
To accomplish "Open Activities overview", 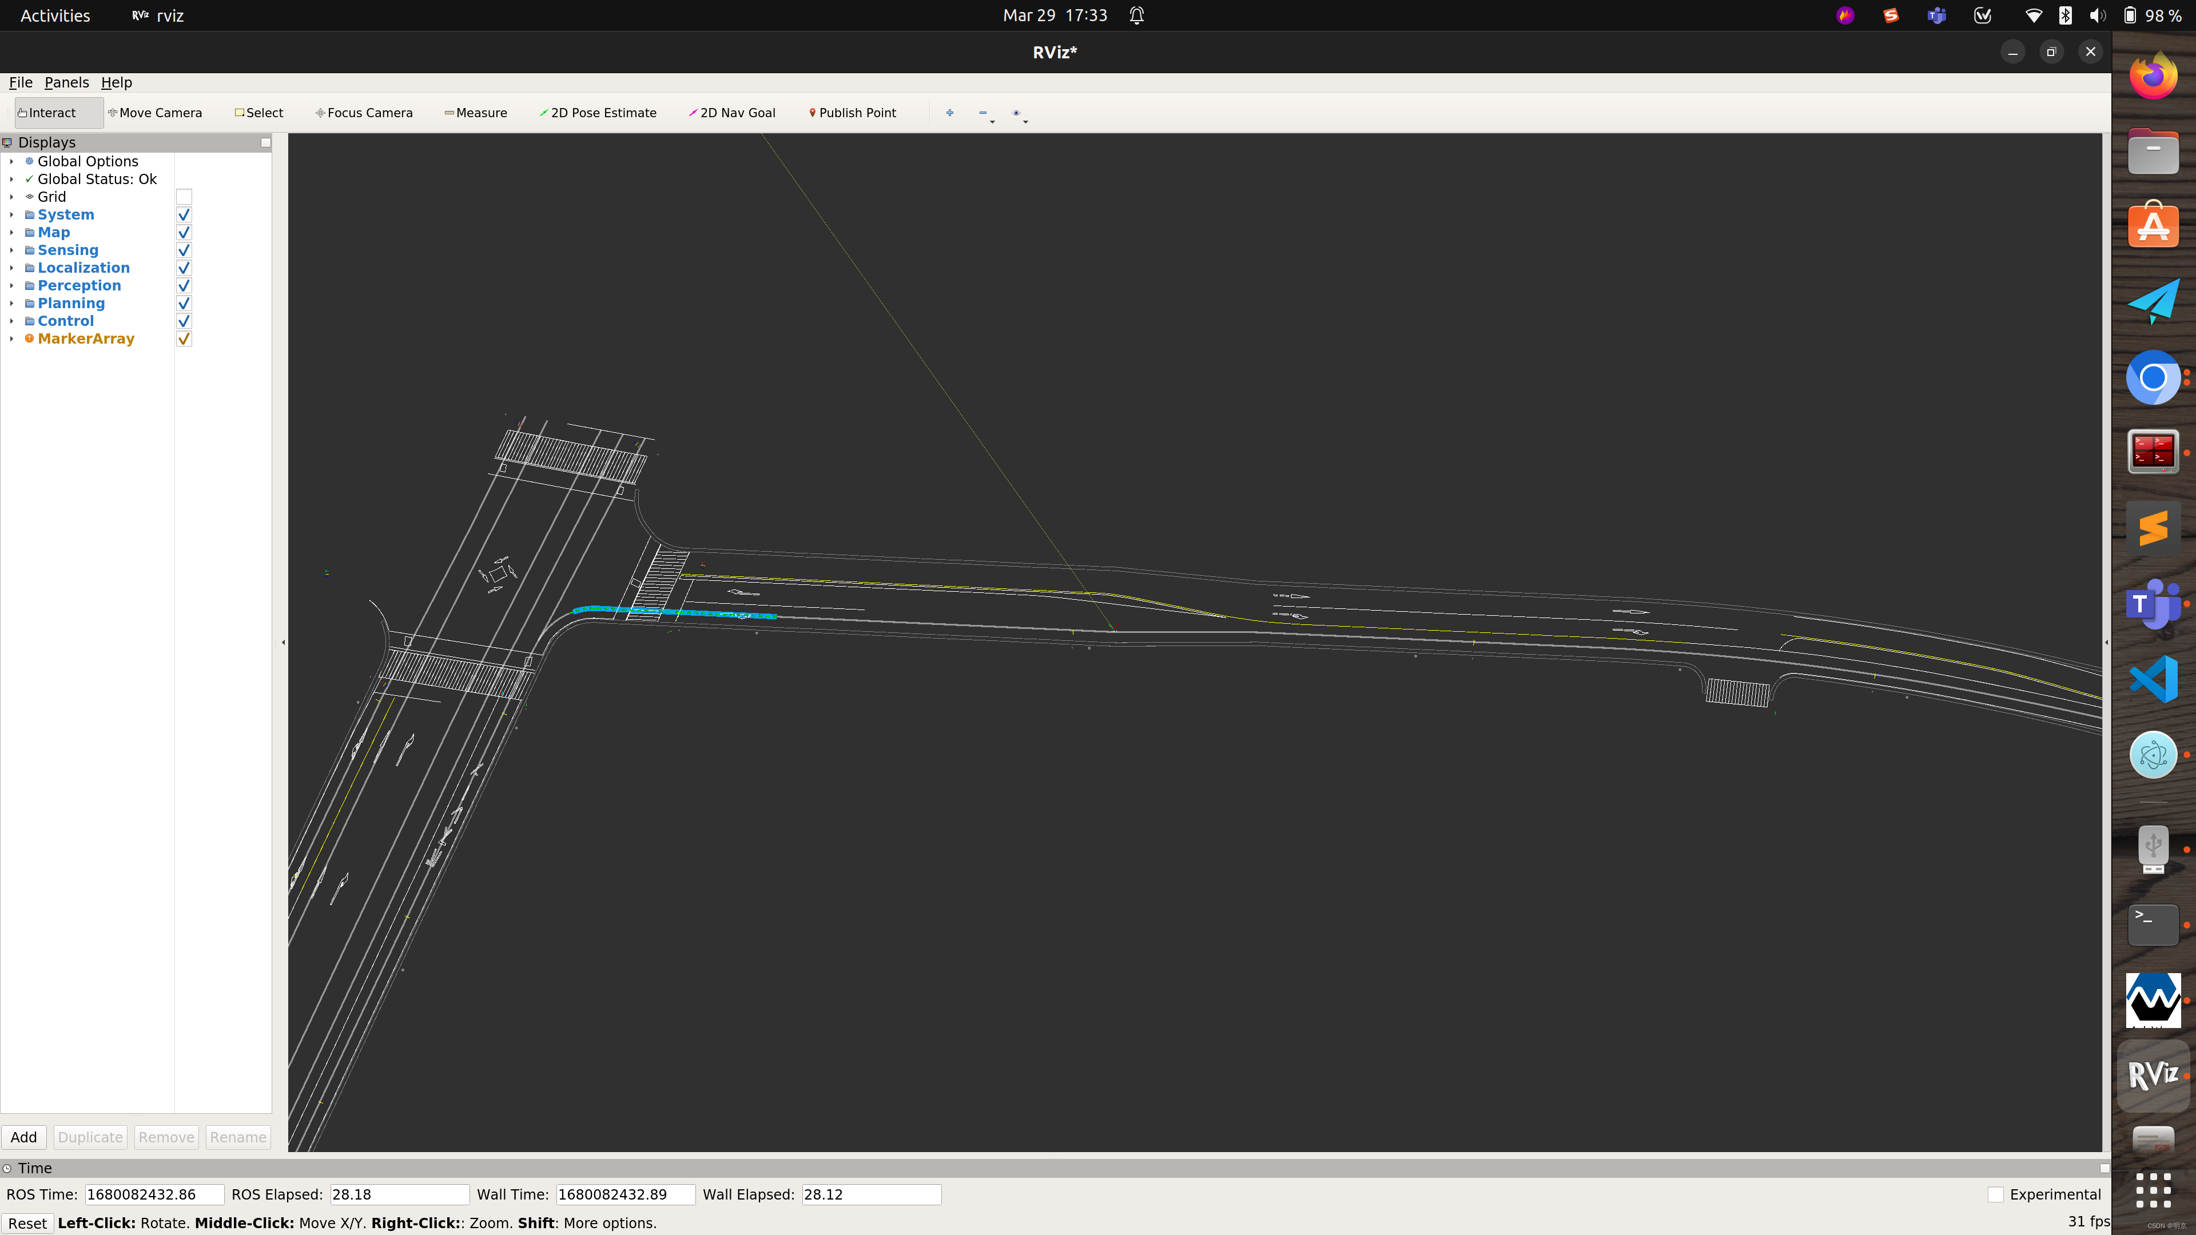I will tap(54, 15).
